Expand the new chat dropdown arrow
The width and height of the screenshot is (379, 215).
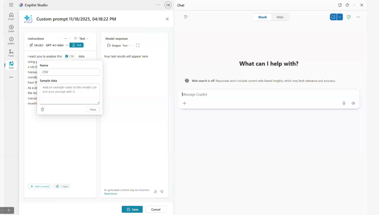(340, 17)
